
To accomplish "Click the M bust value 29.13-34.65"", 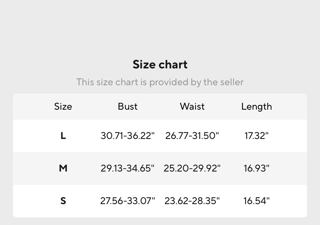I will tap(128, 168).
